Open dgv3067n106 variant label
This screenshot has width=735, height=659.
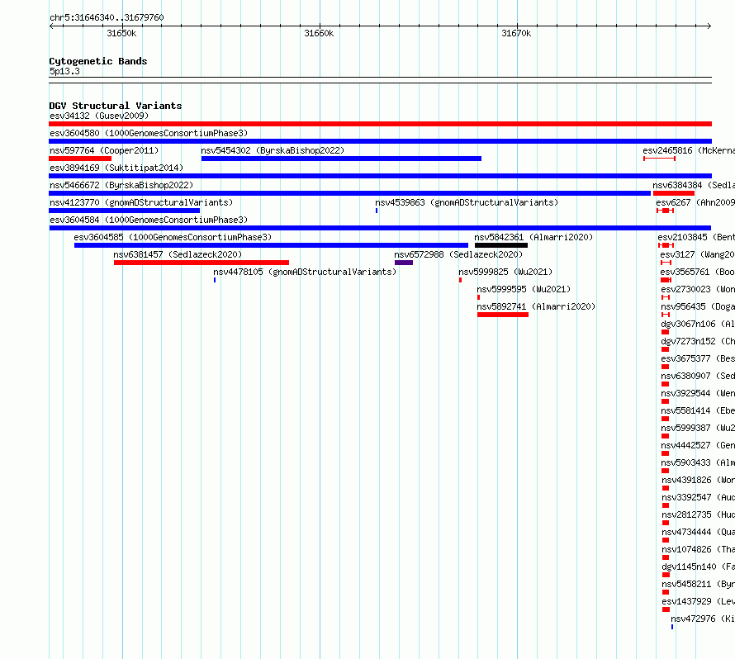point(698,324)
